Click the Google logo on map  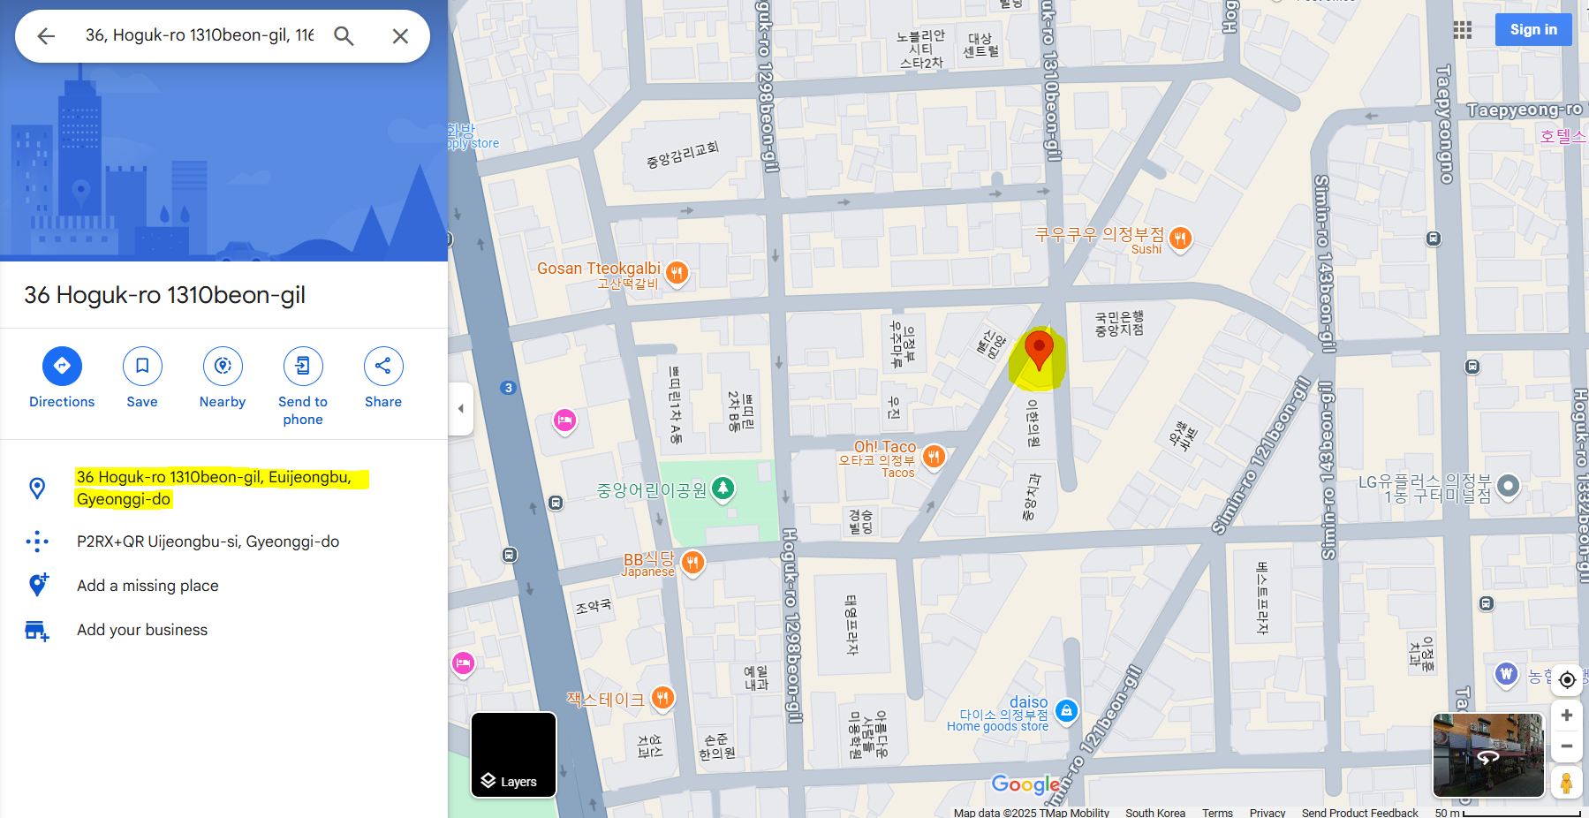coord(1025,784)
